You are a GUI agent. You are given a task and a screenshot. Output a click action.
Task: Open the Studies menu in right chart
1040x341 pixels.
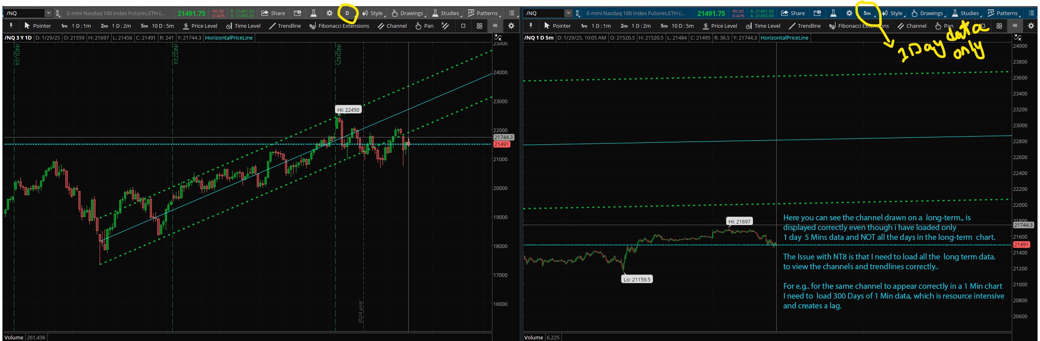pos(966,13)
